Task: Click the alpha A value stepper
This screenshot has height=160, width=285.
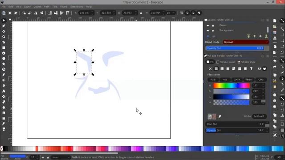Action: point(263,102)
